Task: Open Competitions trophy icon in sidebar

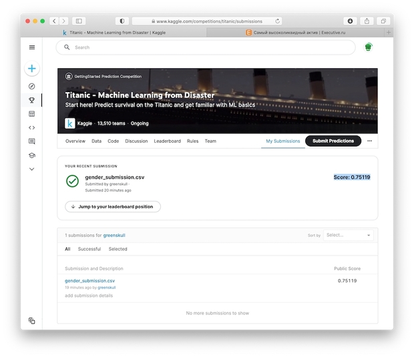Action: (x=31, y=100)
